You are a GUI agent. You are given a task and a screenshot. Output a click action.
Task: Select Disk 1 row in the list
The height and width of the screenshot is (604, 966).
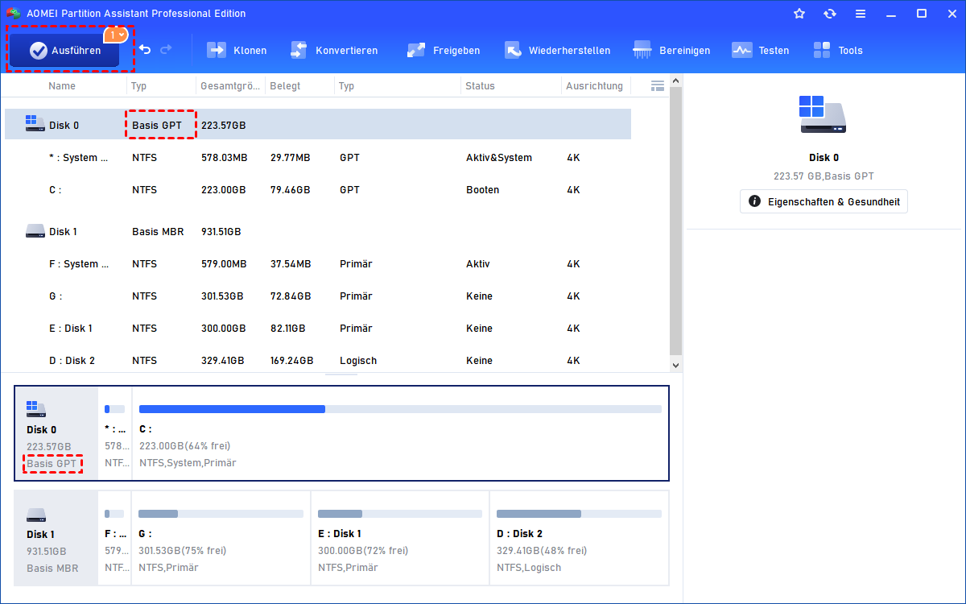point(318,231)
